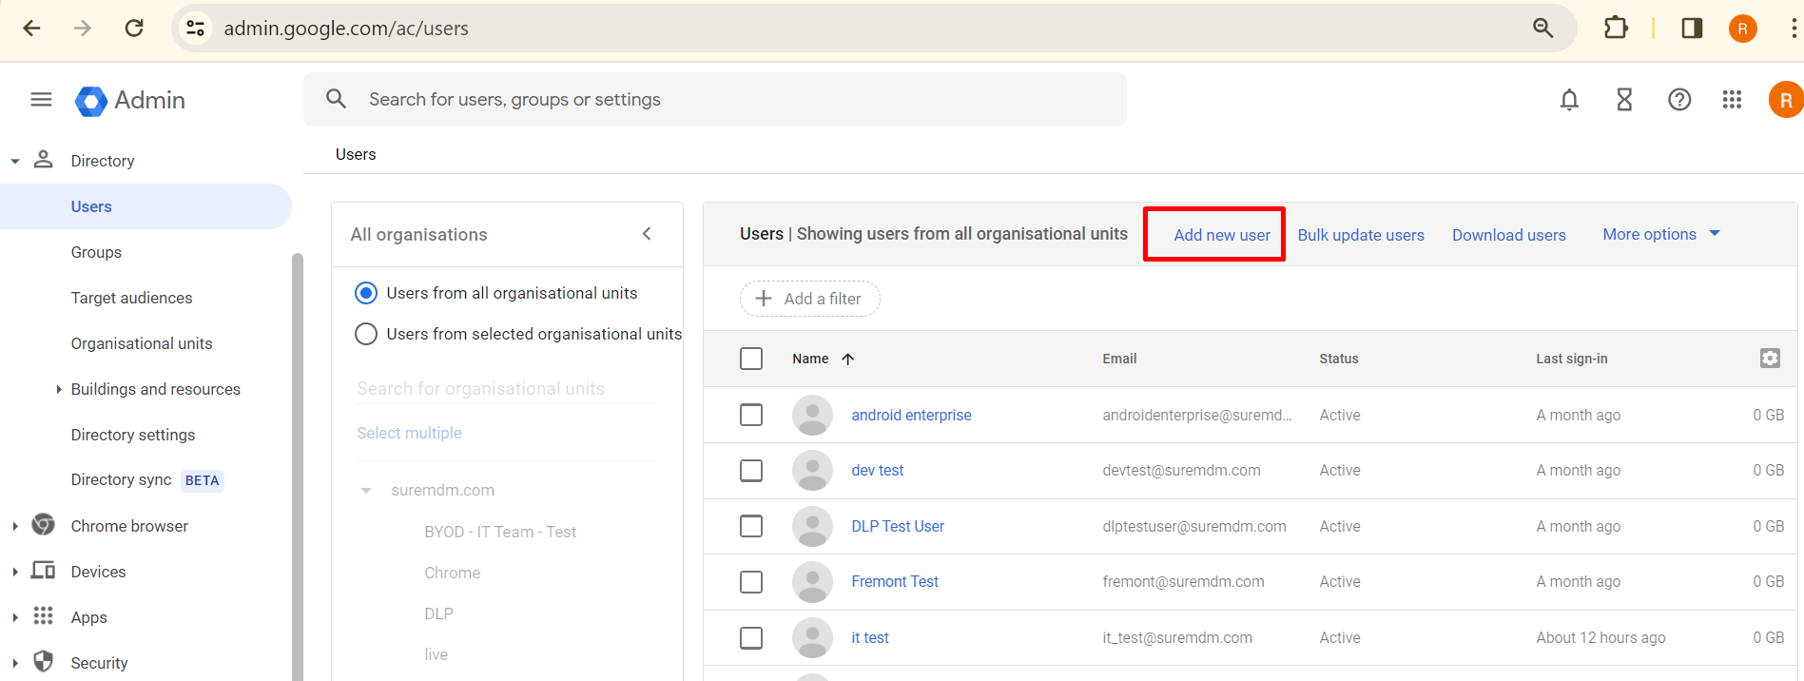The height and width of the screenshot is (681, 1804).
Task: Expand the Apps section arrow
Action: pyautogui.click(x=15, y=617)
